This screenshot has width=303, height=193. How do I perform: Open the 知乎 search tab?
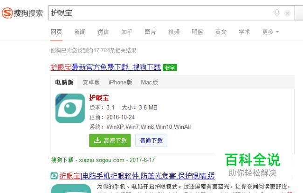pyautogui.click(x=127, y=32)
